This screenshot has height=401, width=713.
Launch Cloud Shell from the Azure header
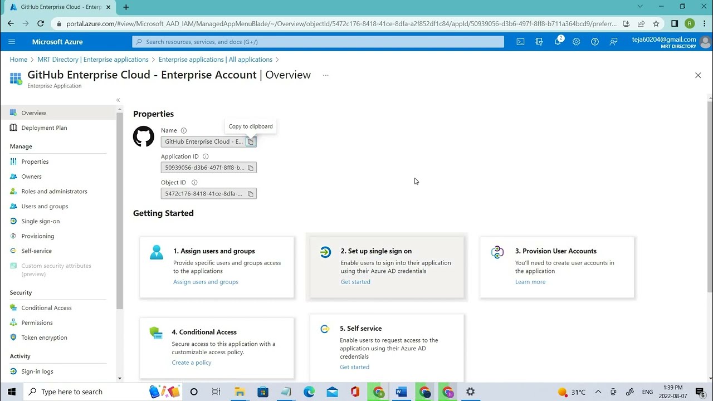click(x=520, y=42)
